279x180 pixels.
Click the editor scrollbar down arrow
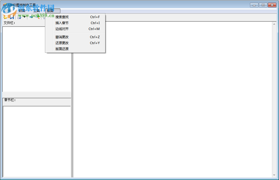coord(274,175)
